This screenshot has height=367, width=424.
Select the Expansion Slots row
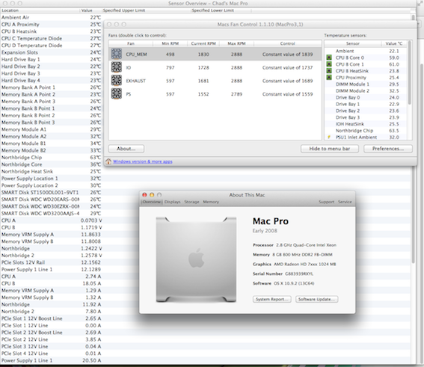52,52
